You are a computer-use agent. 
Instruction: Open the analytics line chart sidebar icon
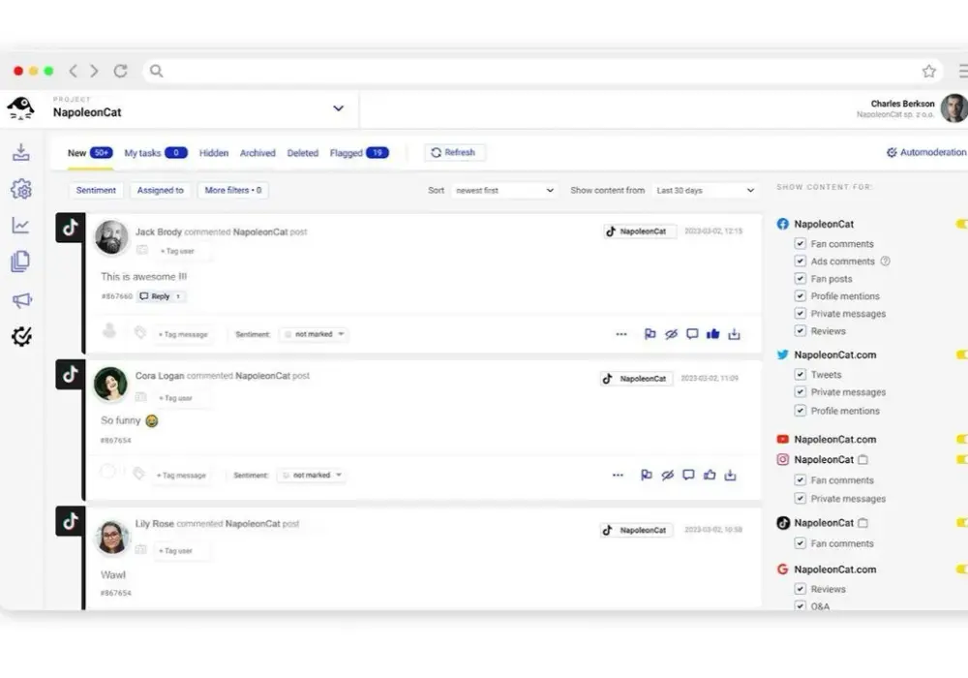(21, 226)
